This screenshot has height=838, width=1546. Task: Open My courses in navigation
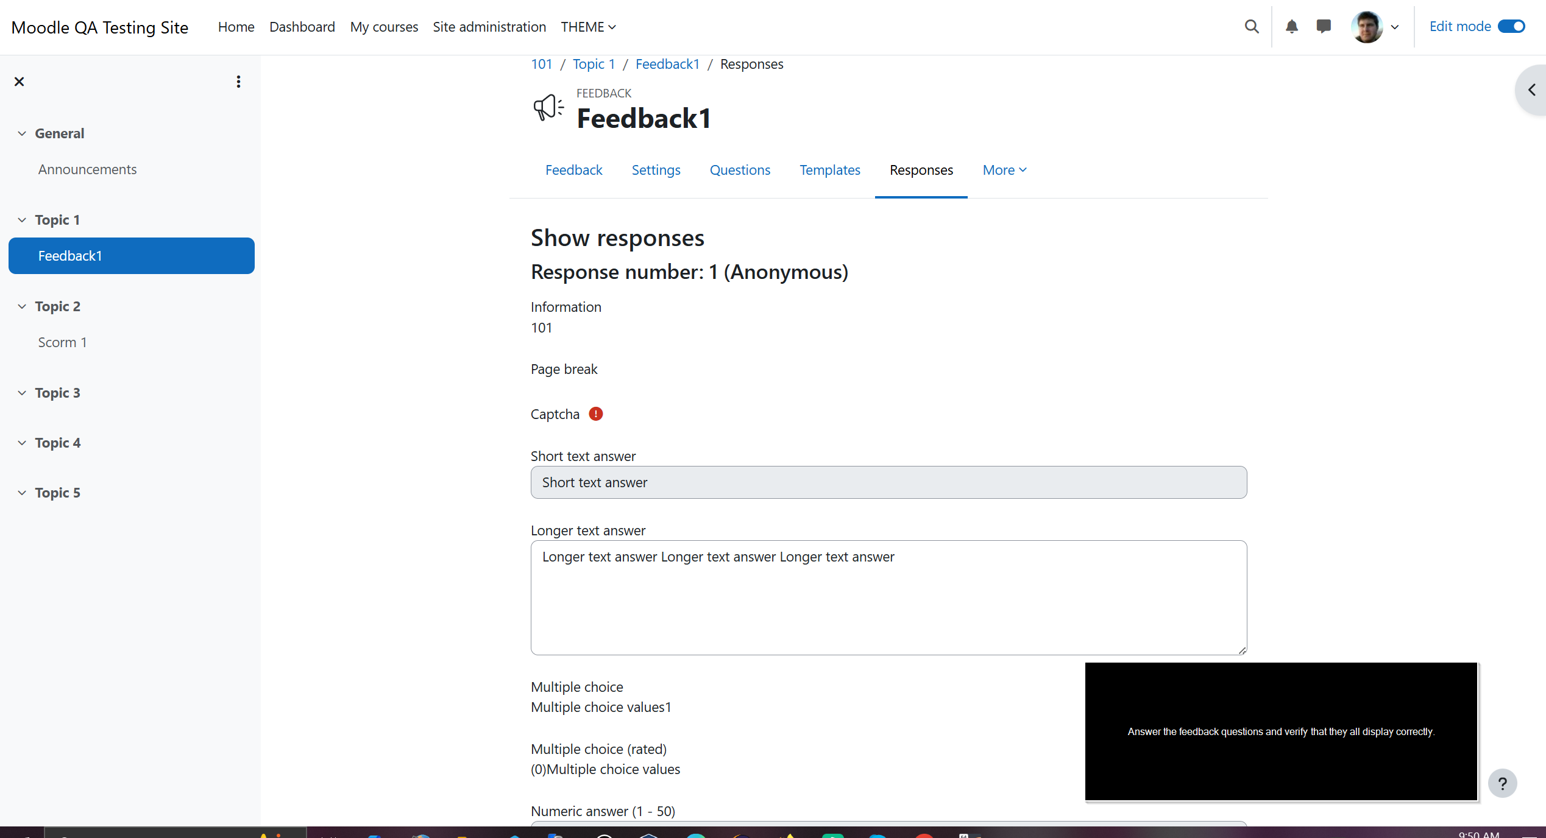[384, 27]
